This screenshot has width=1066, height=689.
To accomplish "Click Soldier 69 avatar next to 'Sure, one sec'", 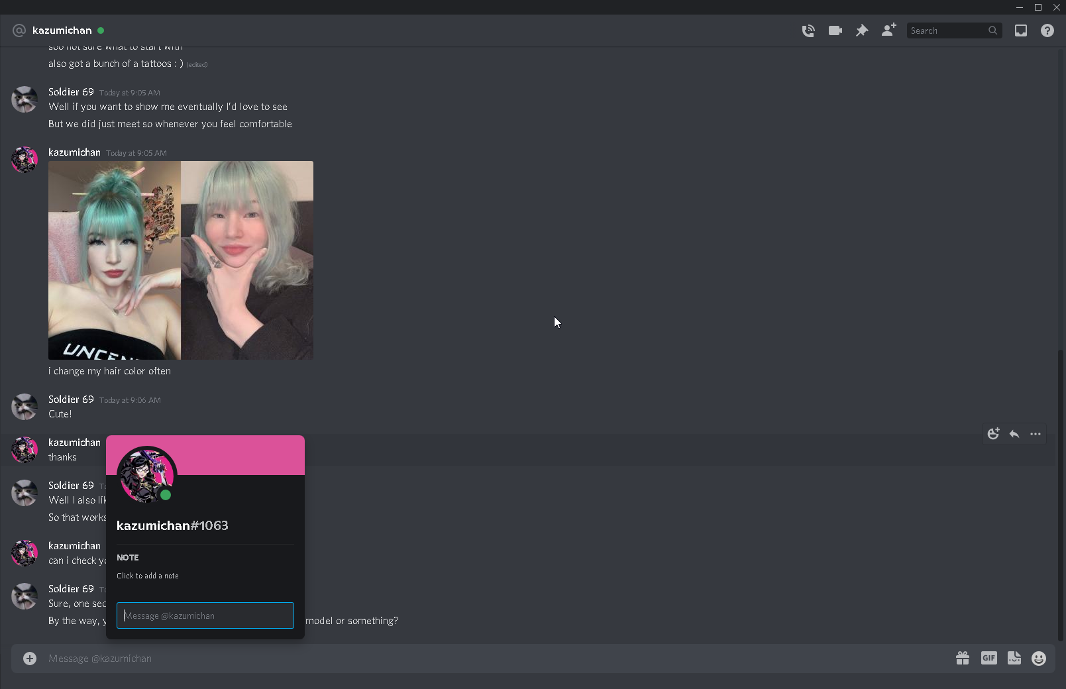I will [x=25, y=596].
